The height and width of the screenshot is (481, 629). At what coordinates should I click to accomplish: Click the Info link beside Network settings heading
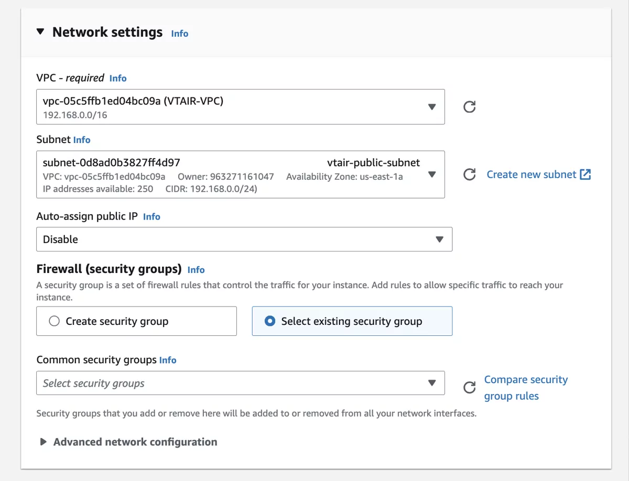180,34
